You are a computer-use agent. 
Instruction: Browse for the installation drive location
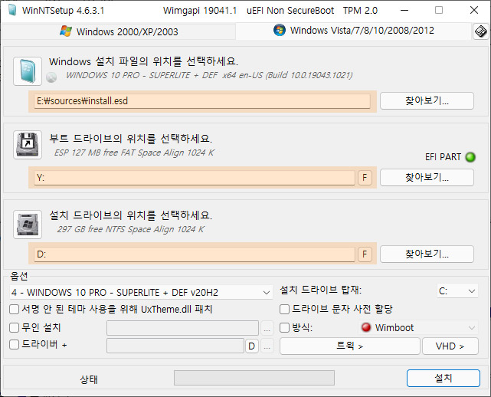pyautogui.click(x=427, y=254)
